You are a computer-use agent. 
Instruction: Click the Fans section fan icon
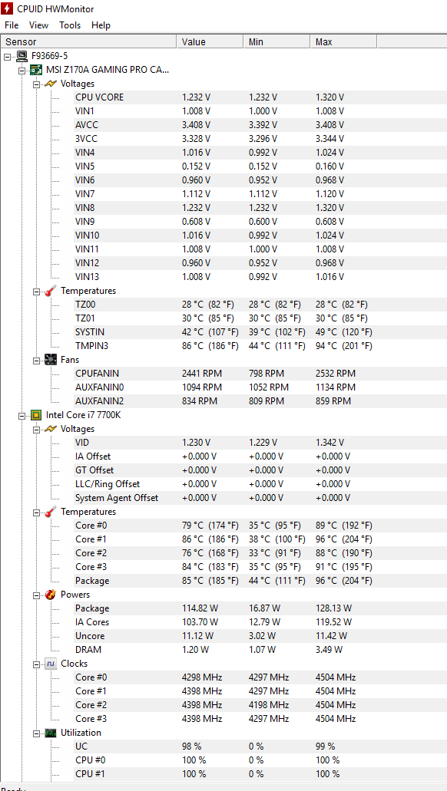tap(50, 360)
